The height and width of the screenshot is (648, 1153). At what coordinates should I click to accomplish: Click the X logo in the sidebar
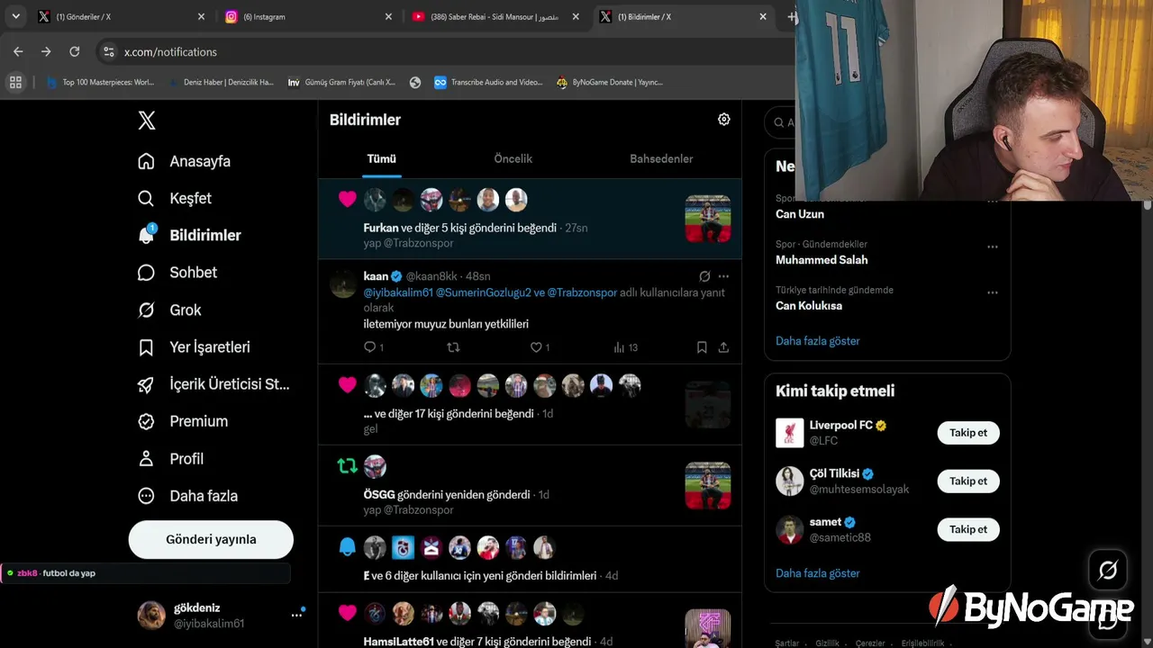click(x=147, y=121)
